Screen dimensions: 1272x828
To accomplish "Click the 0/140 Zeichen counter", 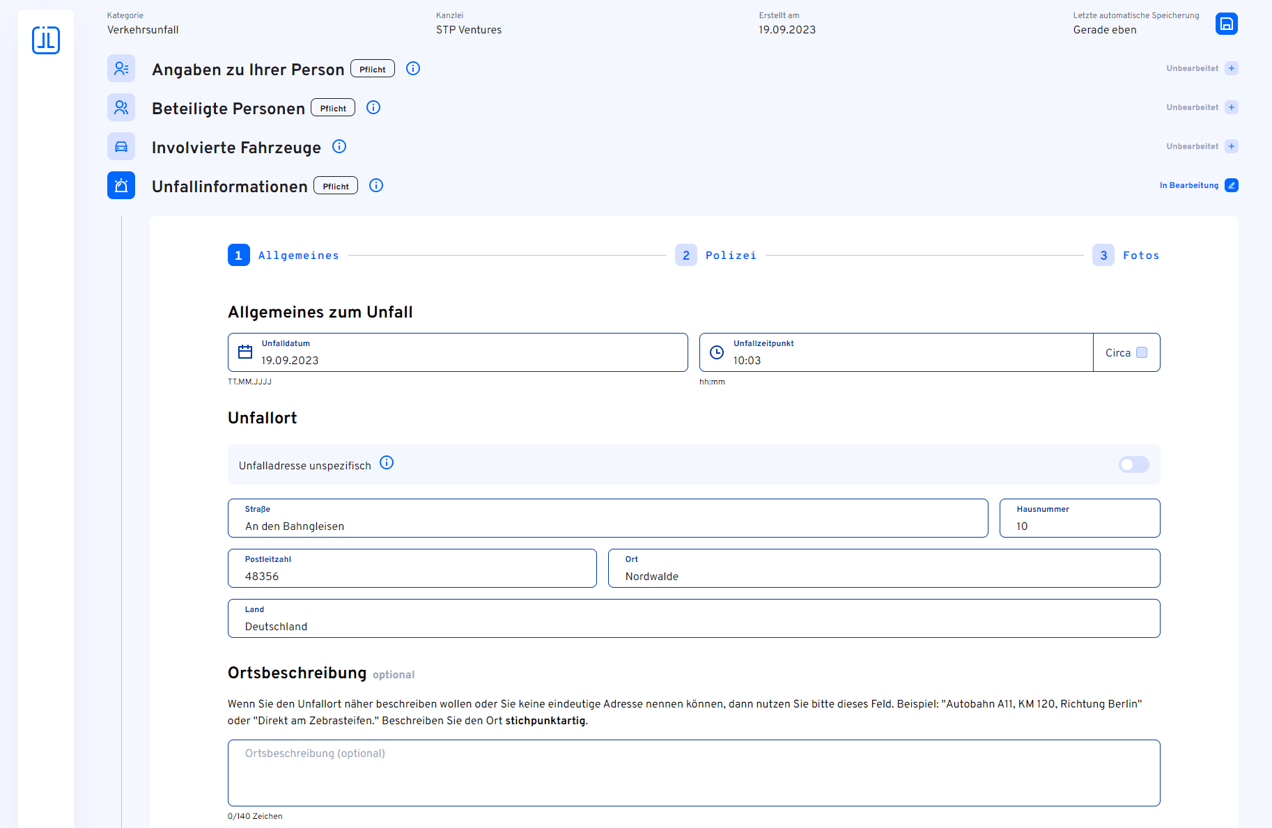I will coord(255,816).
